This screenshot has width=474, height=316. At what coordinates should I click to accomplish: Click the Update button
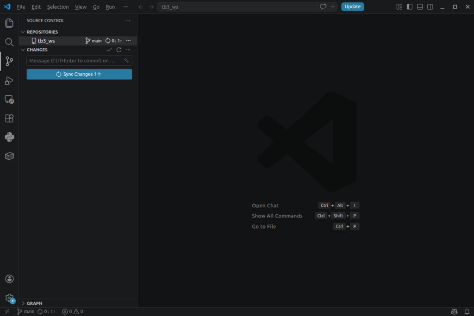[x=352, y=6]
